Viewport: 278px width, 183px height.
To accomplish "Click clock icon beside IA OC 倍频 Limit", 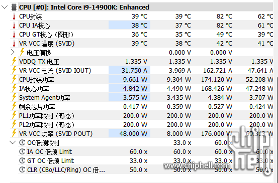I will (x=22, y=151).
